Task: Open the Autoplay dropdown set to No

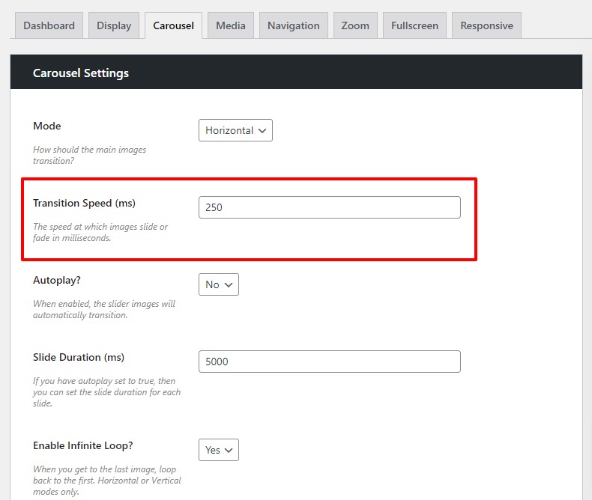Action: click(219, 284)
